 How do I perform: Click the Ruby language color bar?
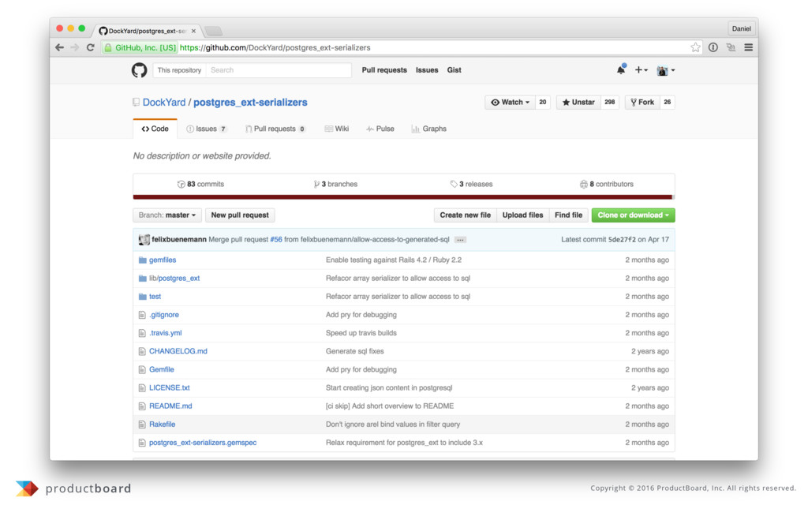coord(402,196)
